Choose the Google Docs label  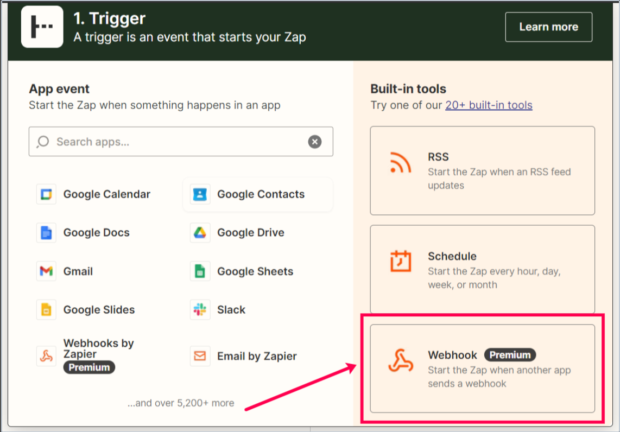pyautogui.click(x=97, y=232)
